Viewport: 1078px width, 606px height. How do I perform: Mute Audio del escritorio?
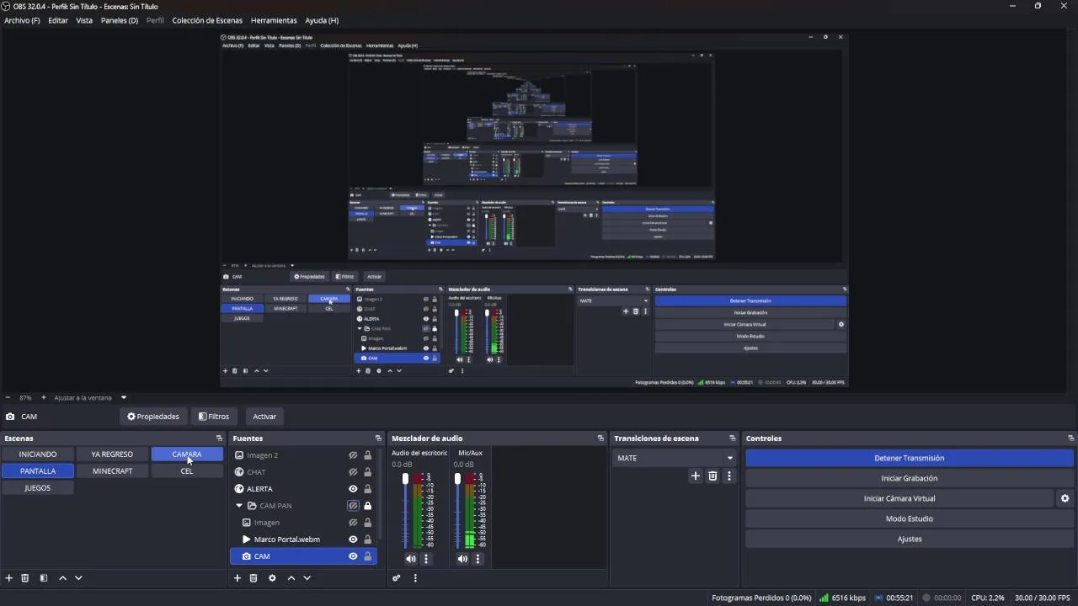(x=410, y=559)
